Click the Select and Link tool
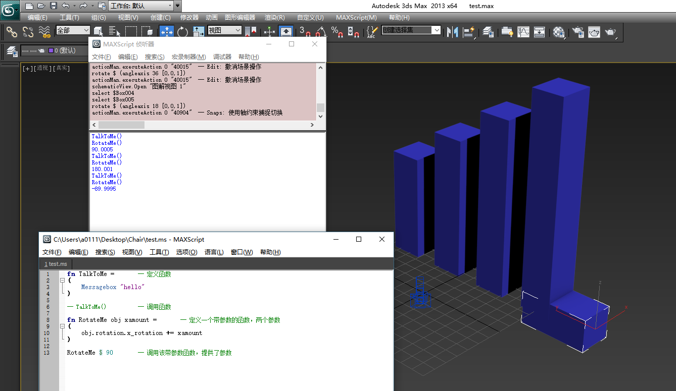676x391 pixels. 12,32
